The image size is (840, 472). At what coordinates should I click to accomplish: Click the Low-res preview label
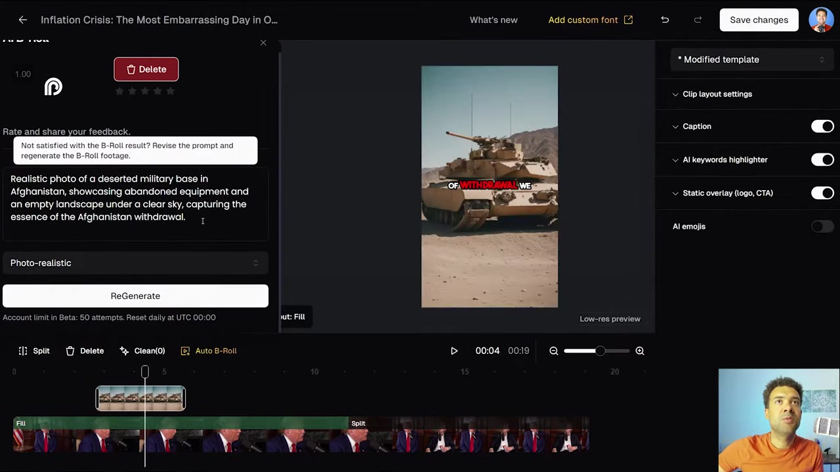[x=610, y=319]
